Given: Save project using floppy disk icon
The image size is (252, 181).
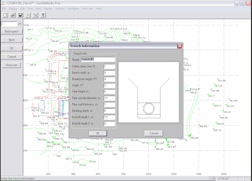Looking at the screenshot, I should pos(20,15).
